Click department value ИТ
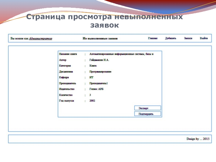 [91, 77]
